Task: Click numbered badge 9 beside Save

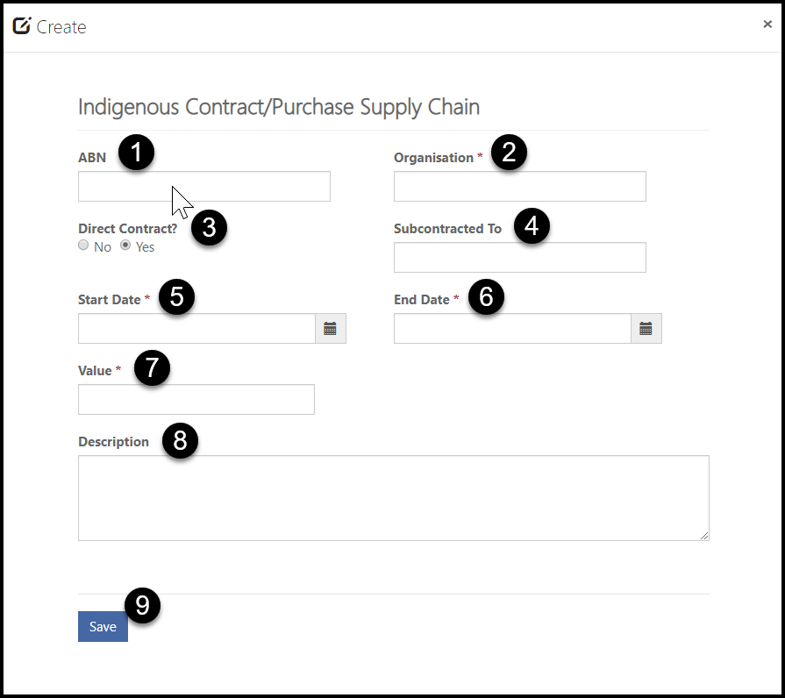Action: 142,605
